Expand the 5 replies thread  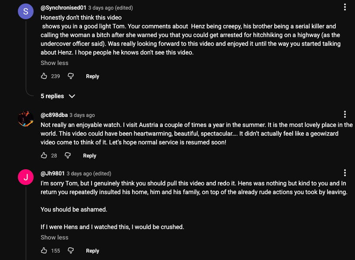tap(58, 96)
